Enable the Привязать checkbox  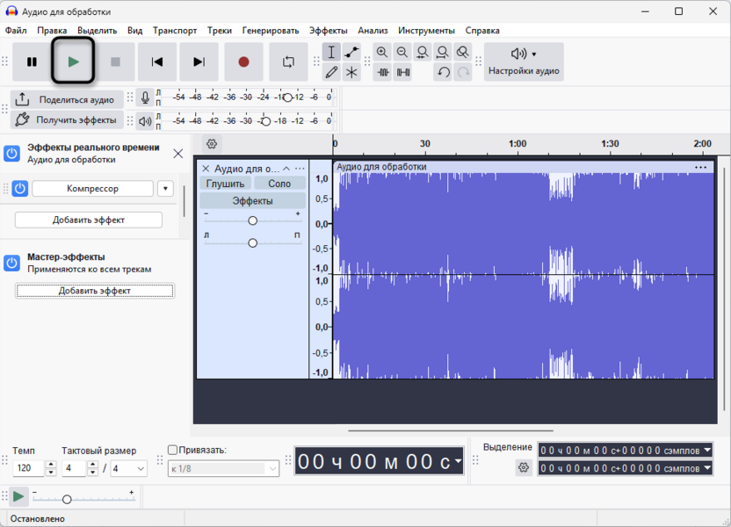coord(172,450)
